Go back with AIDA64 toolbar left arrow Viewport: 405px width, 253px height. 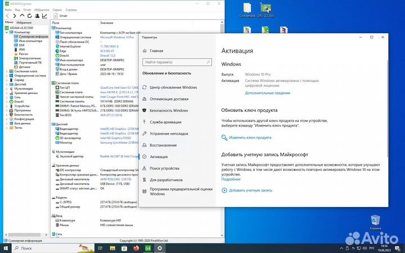[x=7, y=16]
